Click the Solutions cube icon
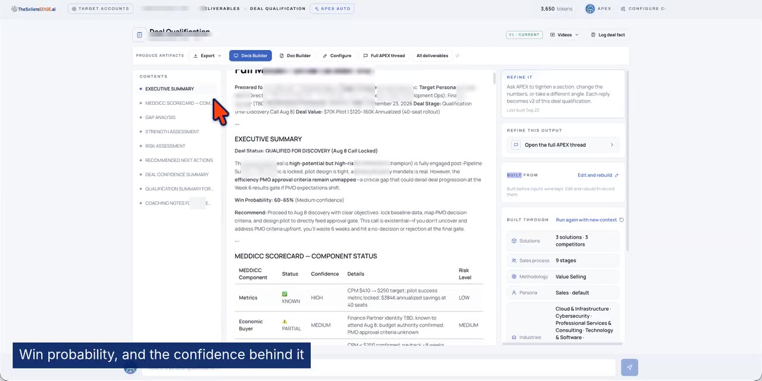The image size is (762, 381). click(x=514, y=241)
